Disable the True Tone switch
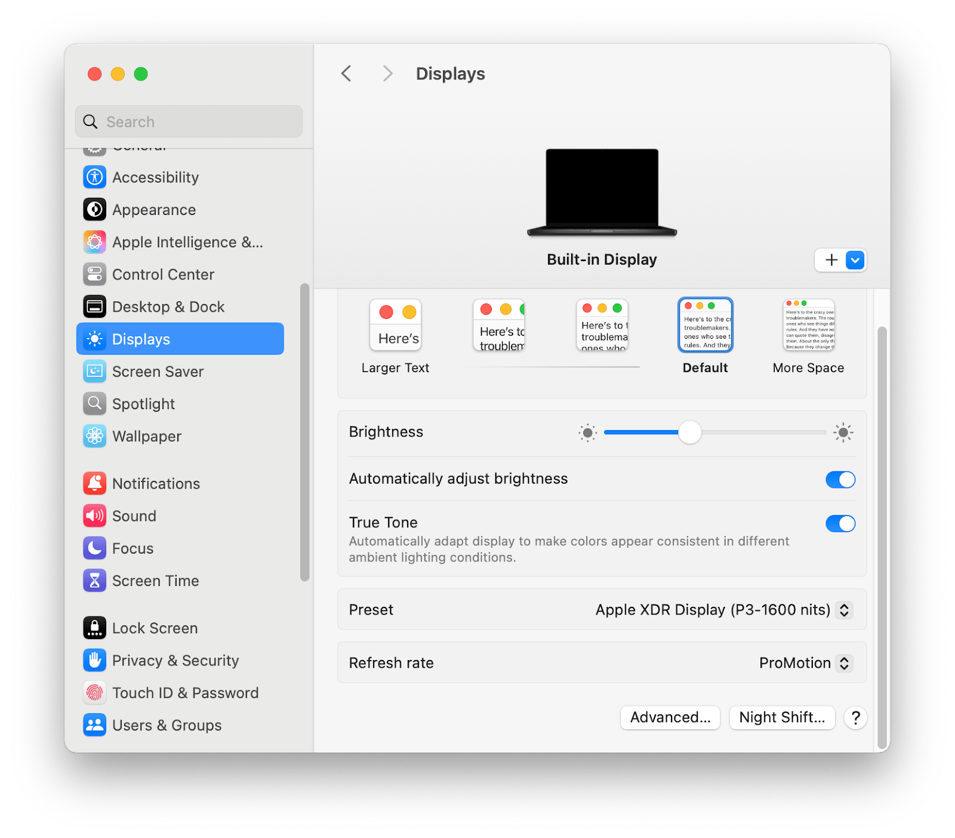 point(840,524)
